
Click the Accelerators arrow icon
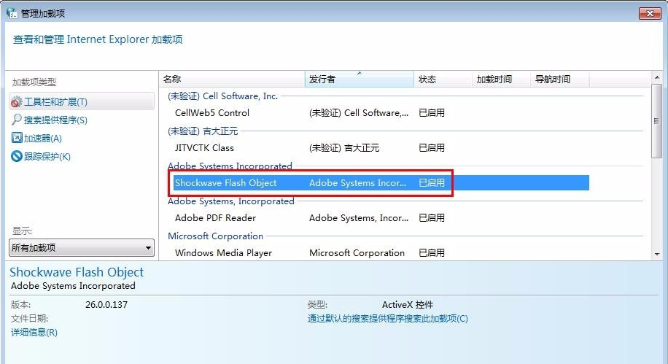16,138
